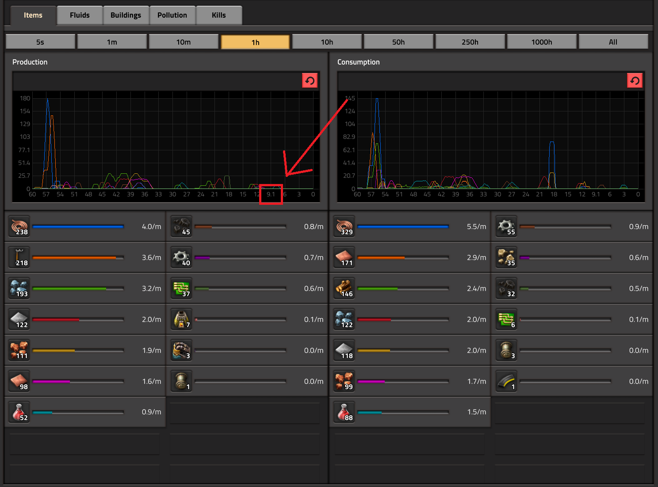Click the 0.8/m coal production rate
The height and width of the screenshot is (487, 658).
tap(314, 226)
